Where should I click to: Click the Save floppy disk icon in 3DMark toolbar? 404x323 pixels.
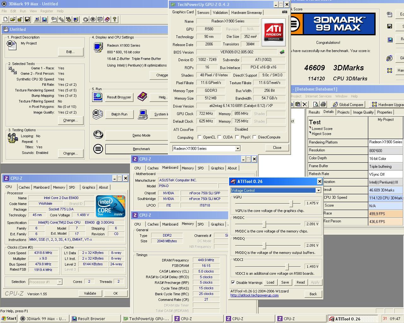click(27, 19)
